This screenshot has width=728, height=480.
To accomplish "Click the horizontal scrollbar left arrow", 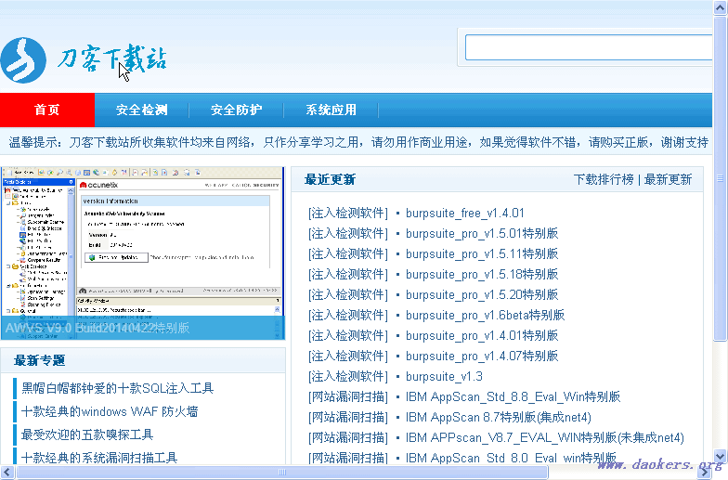I will click(7, 472).
